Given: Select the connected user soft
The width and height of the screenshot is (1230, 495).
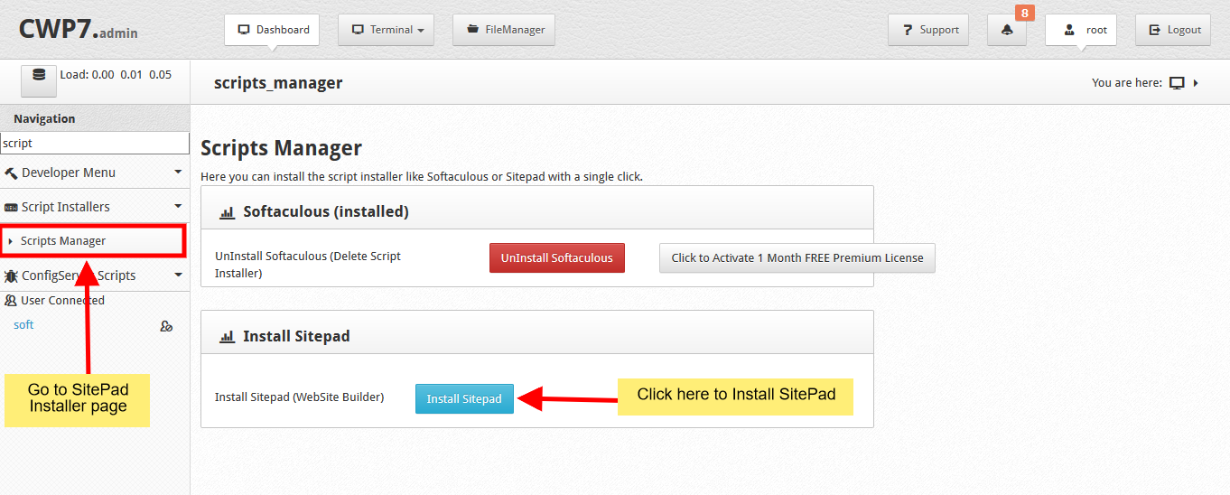Looking at the screenshot, I should click(23, 325).
